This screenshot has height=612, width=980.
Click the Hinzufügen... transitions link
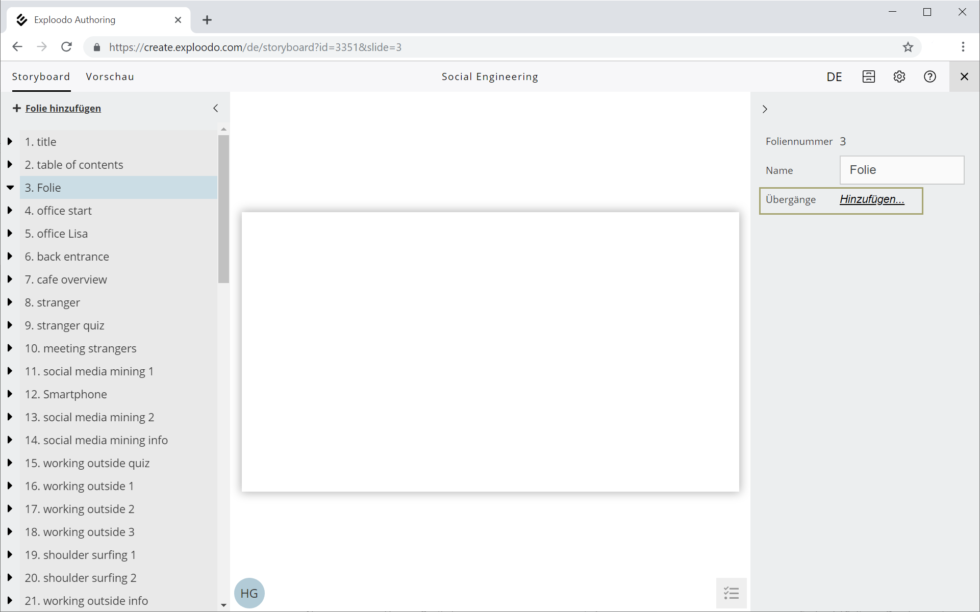871,199
